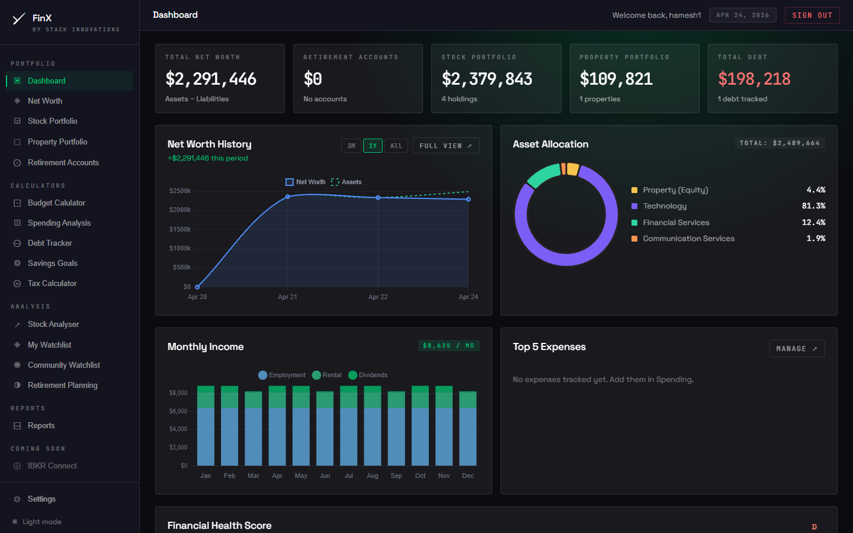Click the FinX checkmark logo icon
Screen dimensions: 853x533
click(19, 19)
